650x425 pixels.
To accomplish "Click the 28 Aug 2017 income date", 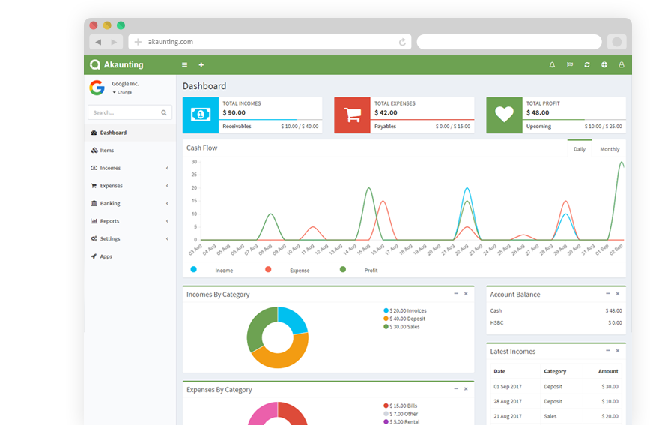I will pos(508,401).
